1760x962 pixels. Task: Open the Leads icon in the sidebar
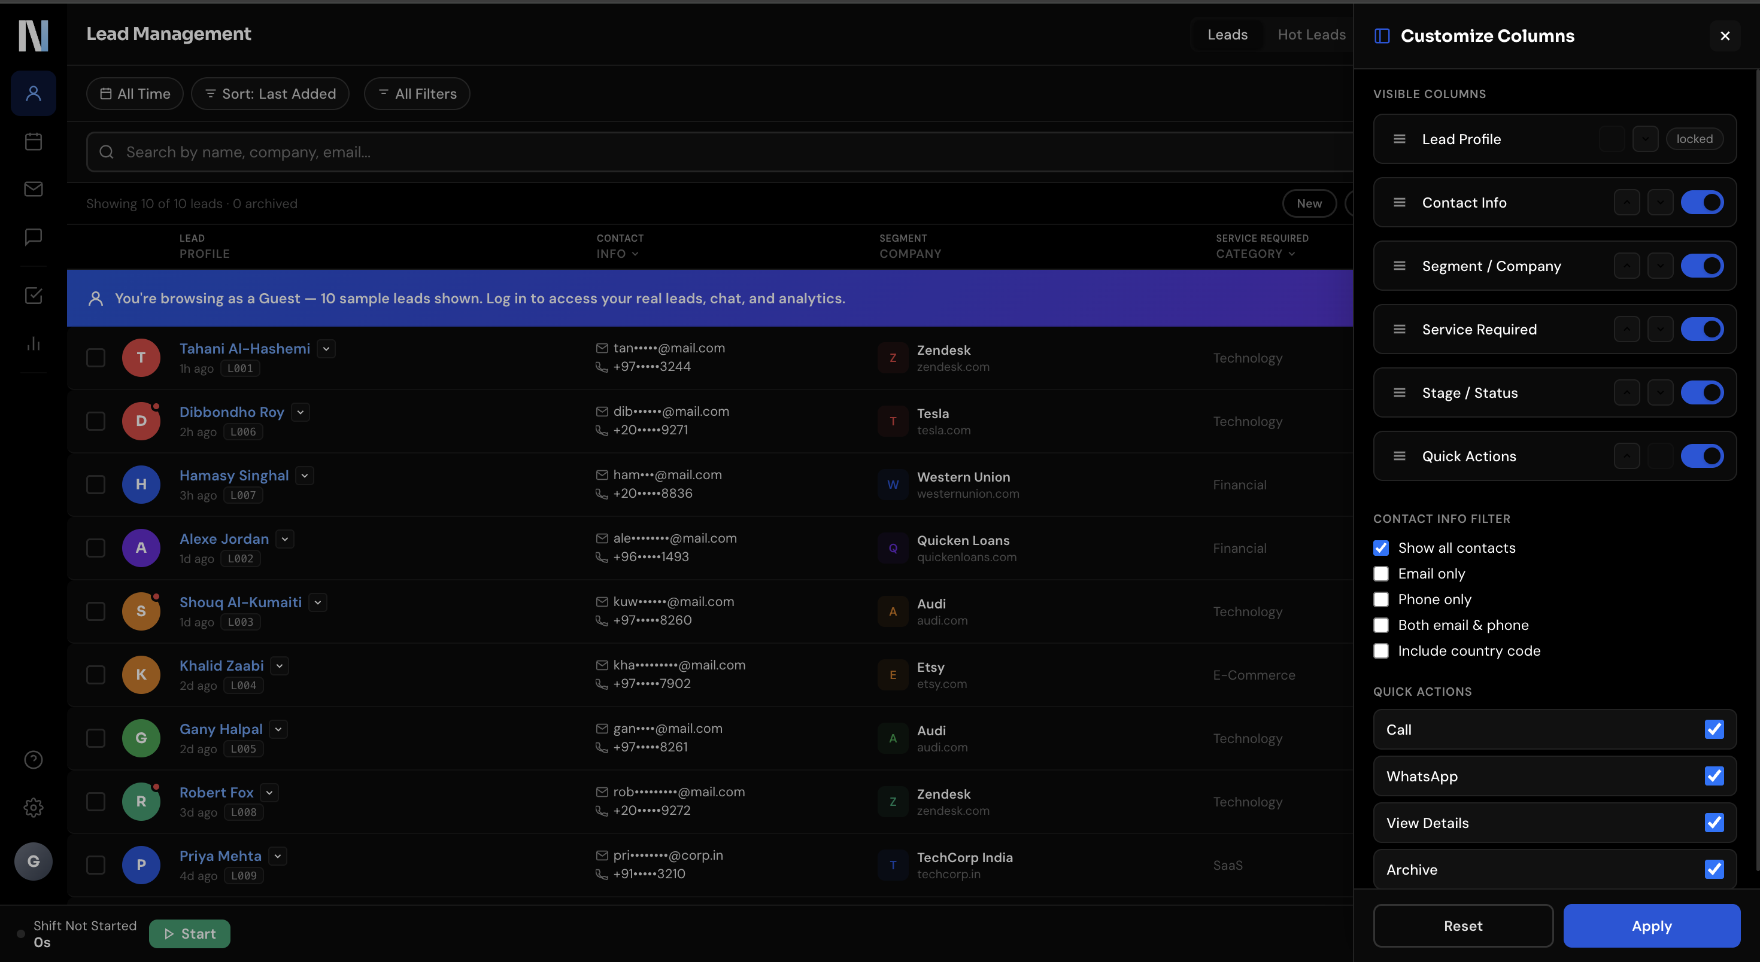[34, 93]
